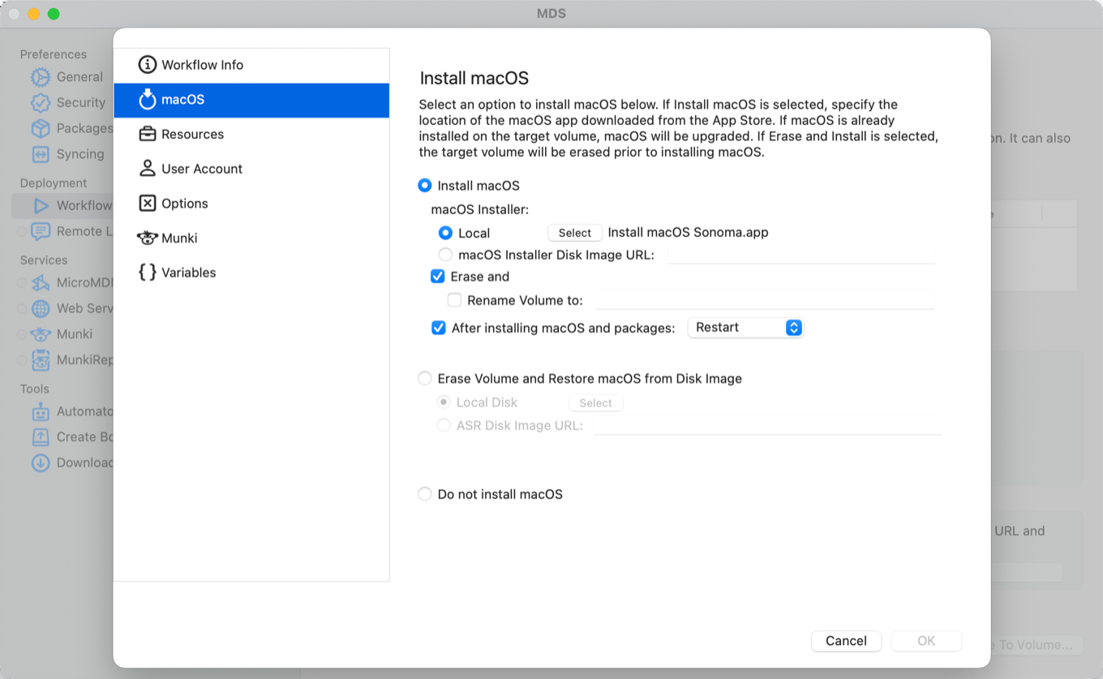Click the Install macOS heading text
The image size is (1103, 679).
[x=474, y=79]
